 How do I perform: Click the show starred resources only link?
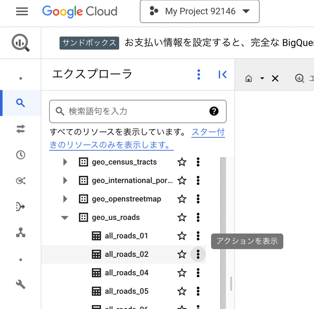coord(137,139)
